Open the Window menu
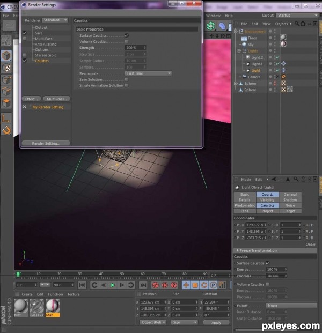Viewport: 322px width, 333px height. click(213, 16)
